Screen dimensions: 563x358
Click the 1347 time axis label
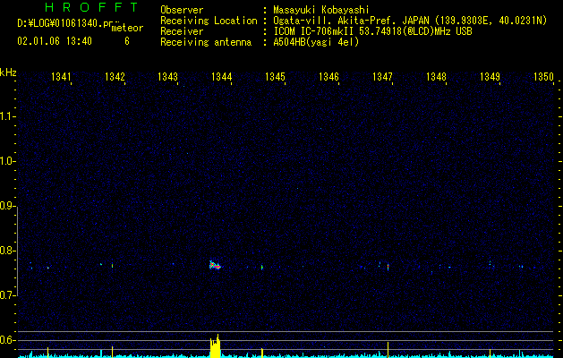point(382,77)
